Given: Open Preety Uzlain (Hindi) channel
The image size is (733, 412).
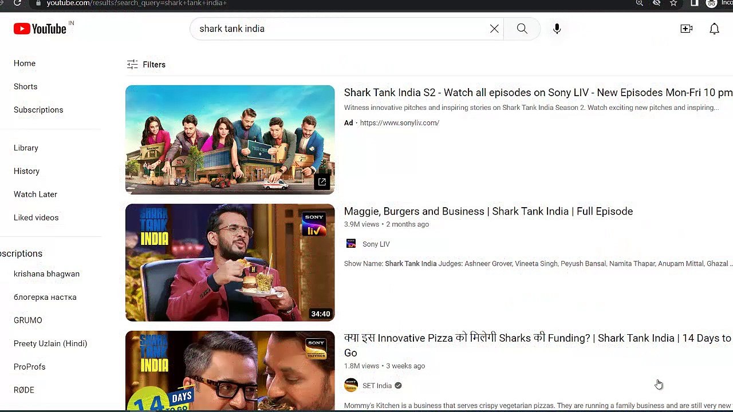Looking at the screenshot, I should (50, 343).
